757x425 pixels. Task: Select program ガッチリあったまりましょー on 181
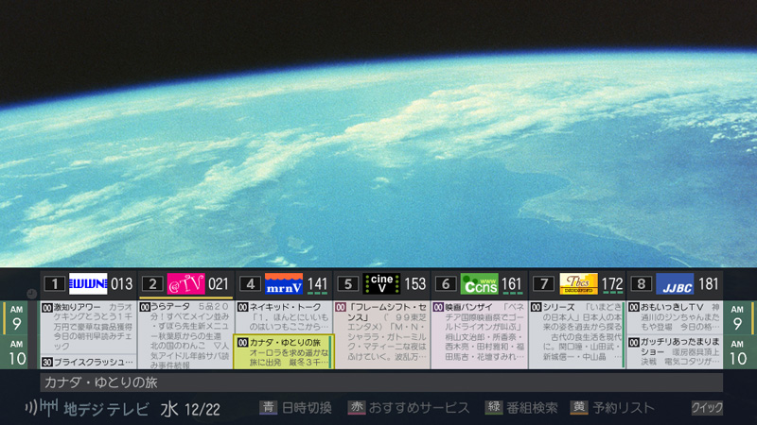tap(675, 352)
